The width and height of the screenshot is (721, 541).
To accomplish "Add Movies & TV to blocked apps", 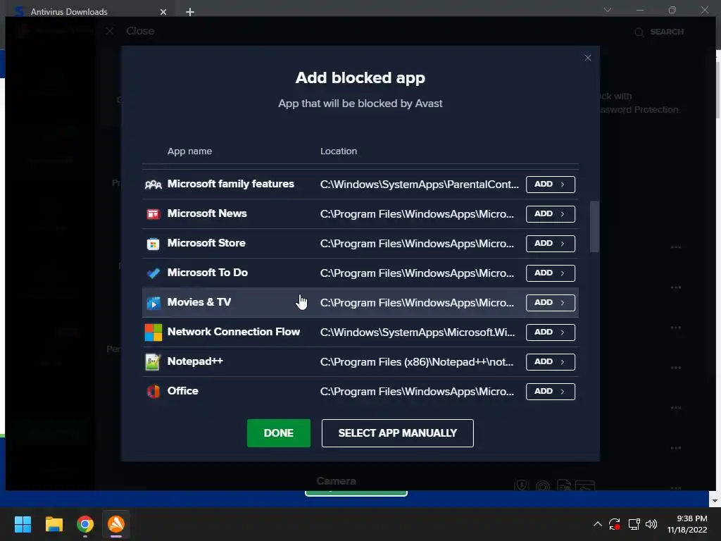I will (x=551, y=303).
